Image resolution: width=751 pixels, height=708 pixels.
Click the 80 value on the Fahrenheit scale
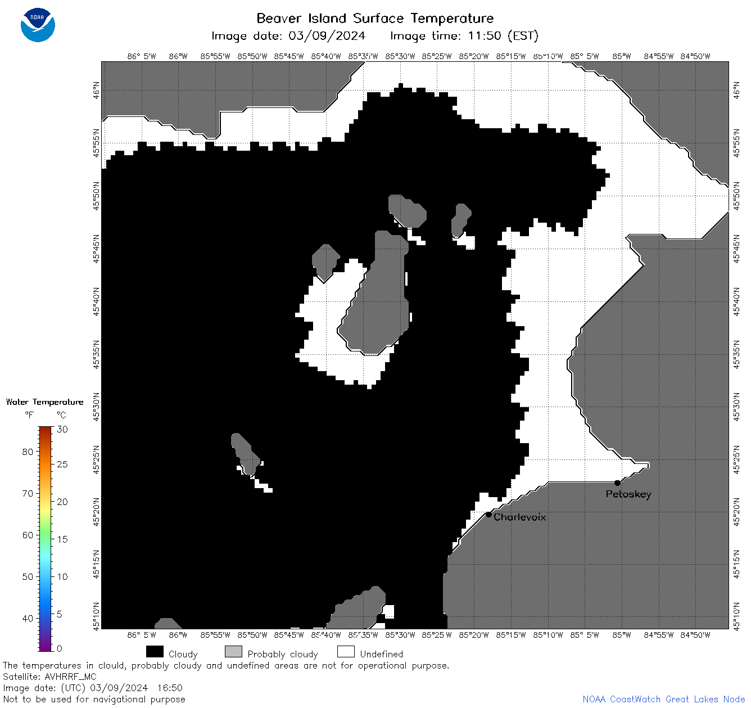click(x=28, y=452)
